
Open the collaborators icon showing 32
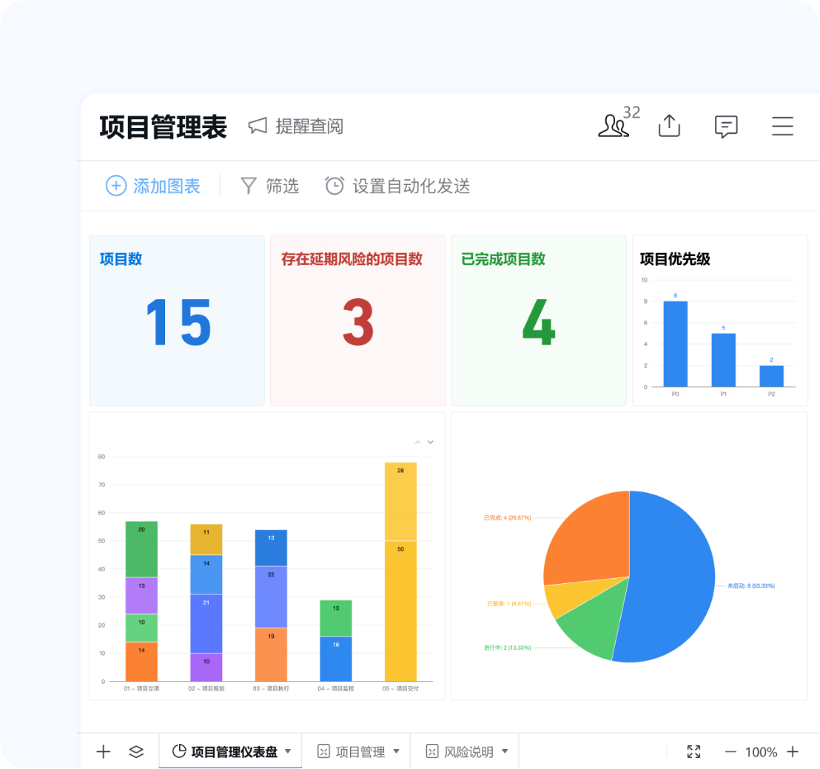pos(614,126)
